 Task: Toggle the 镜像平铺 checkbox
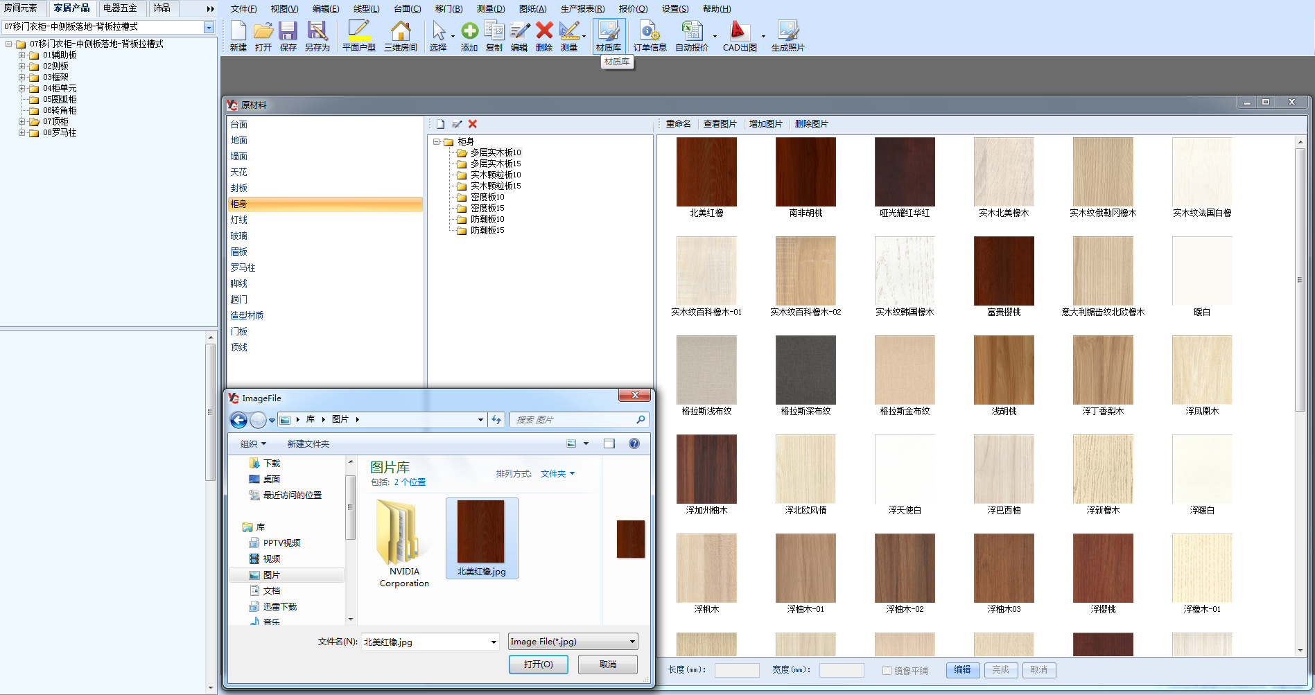coord(887,670)
